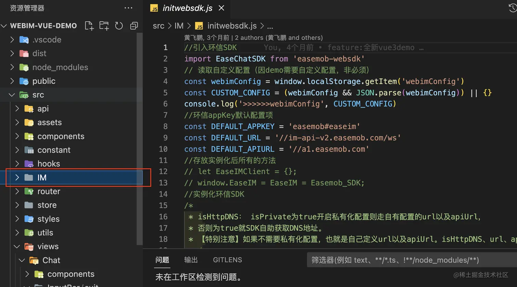Click the src folder icon
Image resolution: width=517 pixels, height=287 pixels.
point(24,95)
